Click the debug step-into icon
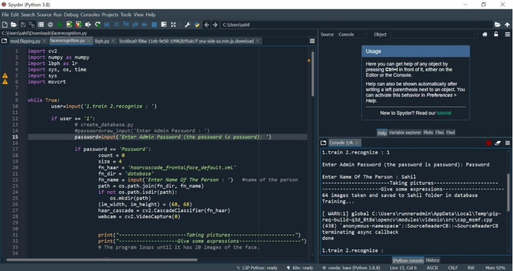 pyautogui.click(x=126, y=24)
